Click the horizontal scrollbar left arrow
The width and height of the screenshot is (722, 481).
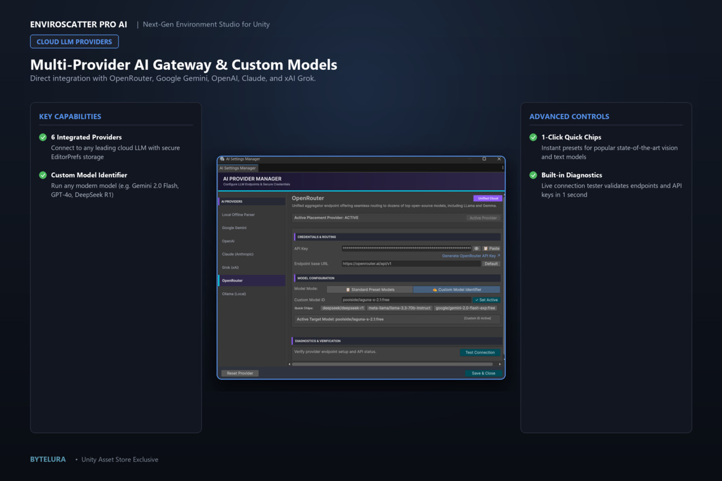point(290,364)
